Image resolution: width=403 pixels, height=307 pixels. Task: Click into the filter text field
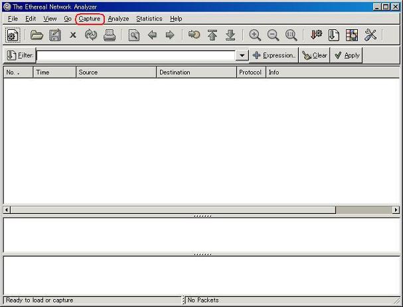pos(135,55)
